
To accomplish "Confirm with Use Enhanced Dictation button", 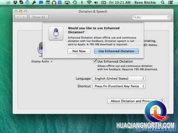I will (x=116, y=51).
